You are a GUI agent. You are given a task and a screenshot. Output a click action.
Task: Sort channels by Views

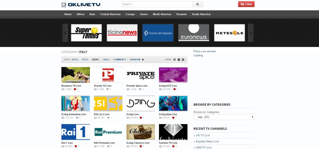[x=95, y=60]
